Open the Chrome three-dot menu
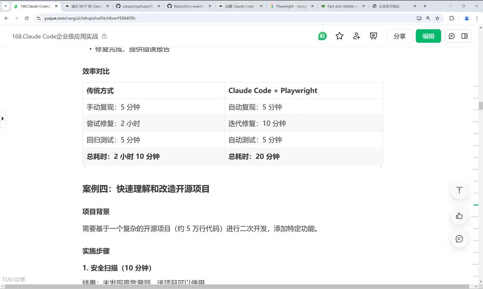 [x=477, y=18]
